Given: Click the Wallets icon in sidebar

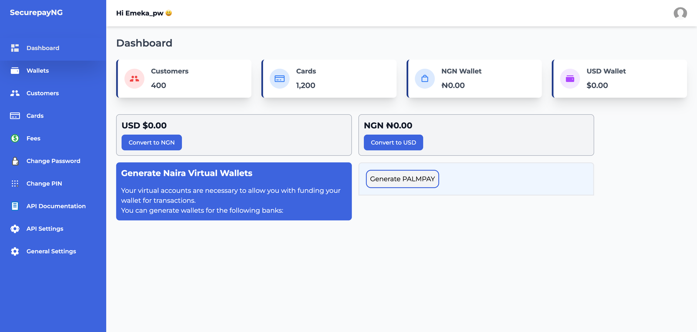Looking at the screenshot, I should (15, 70).
